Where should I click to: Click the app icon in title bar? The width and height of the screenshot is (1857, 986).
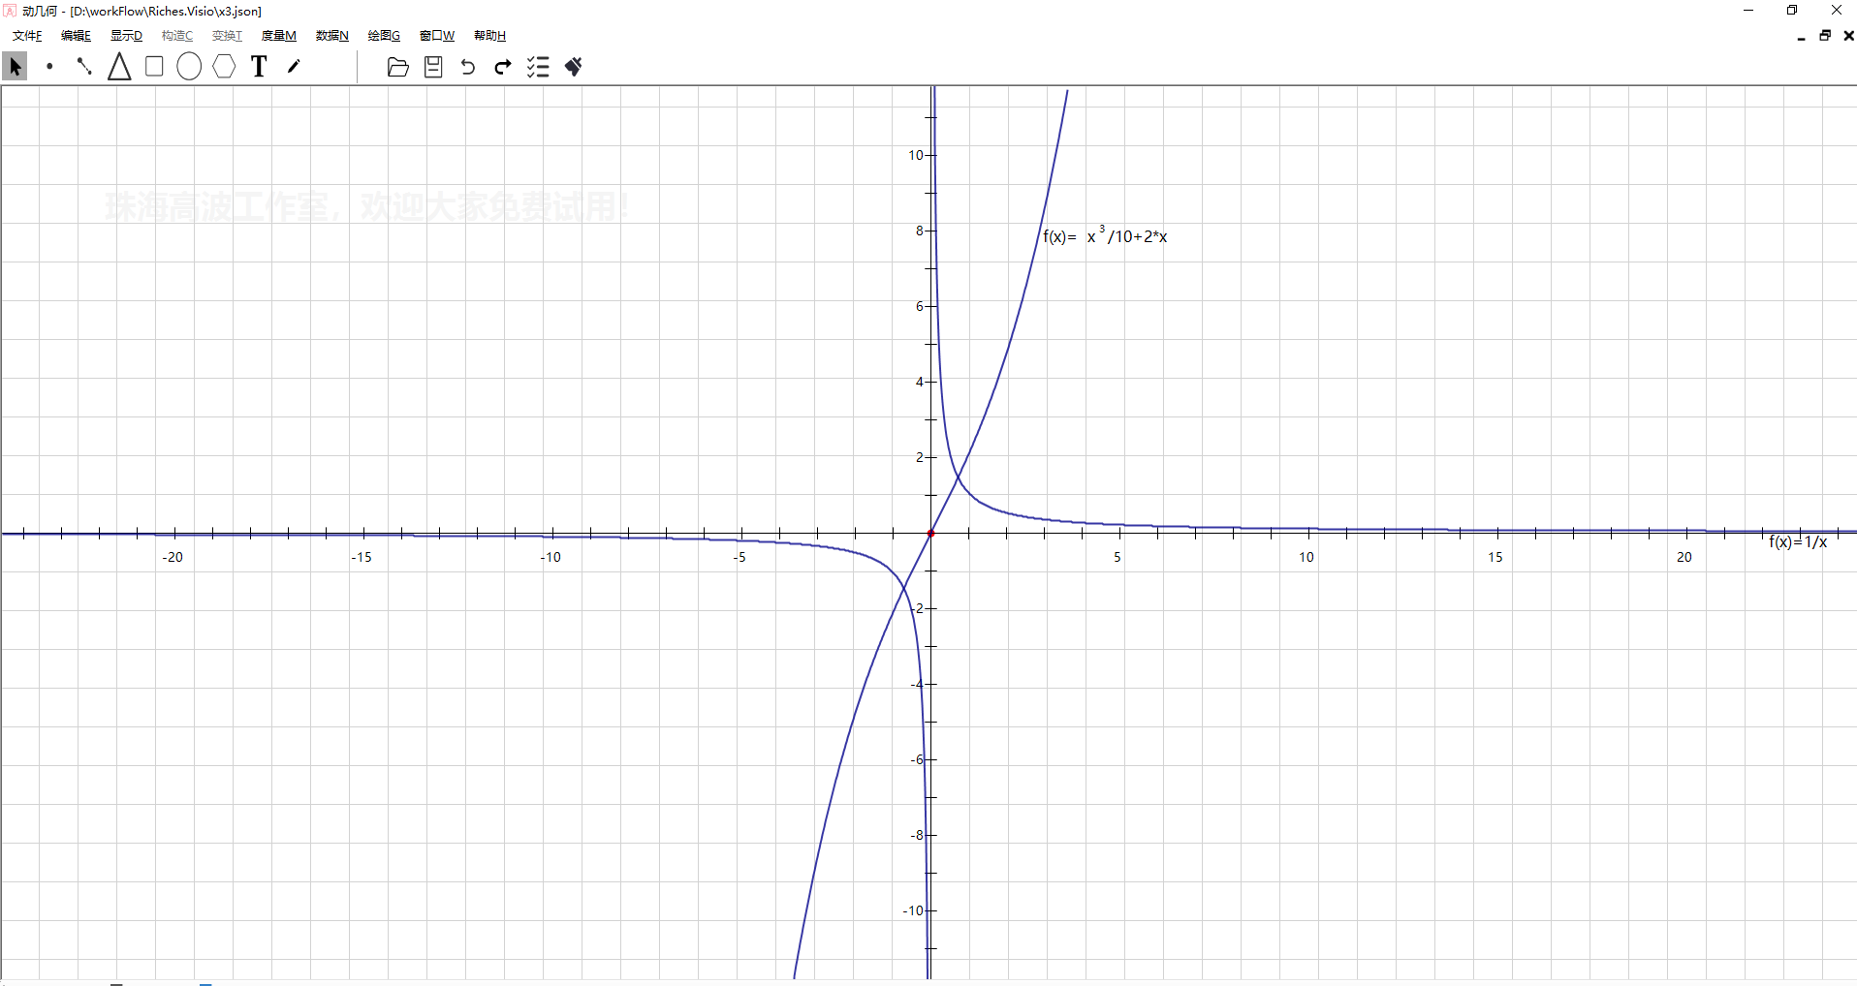tap(11, 11)
